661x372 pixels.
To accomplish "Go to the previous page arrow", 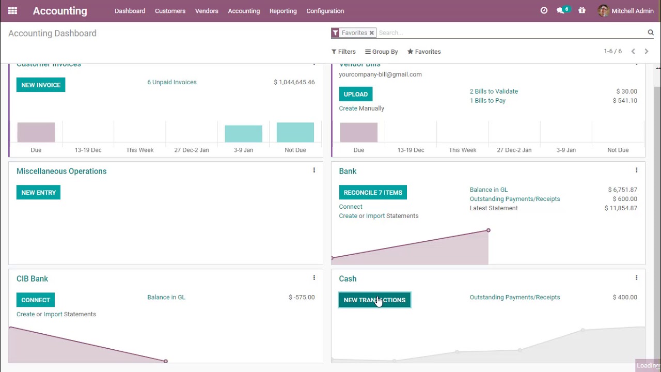I will click(633, 52).
